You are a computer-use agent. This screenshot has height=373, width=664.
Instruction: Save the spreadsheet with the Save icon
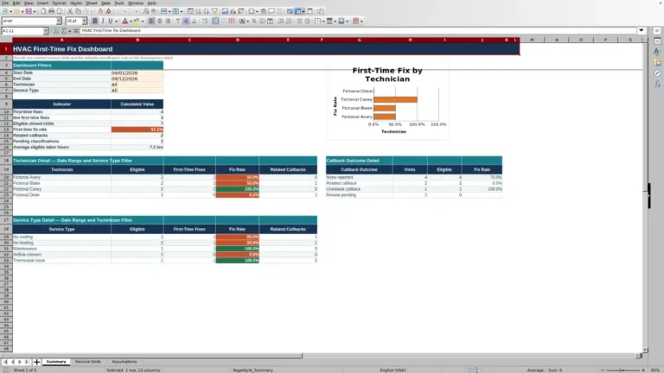[29, 11]
